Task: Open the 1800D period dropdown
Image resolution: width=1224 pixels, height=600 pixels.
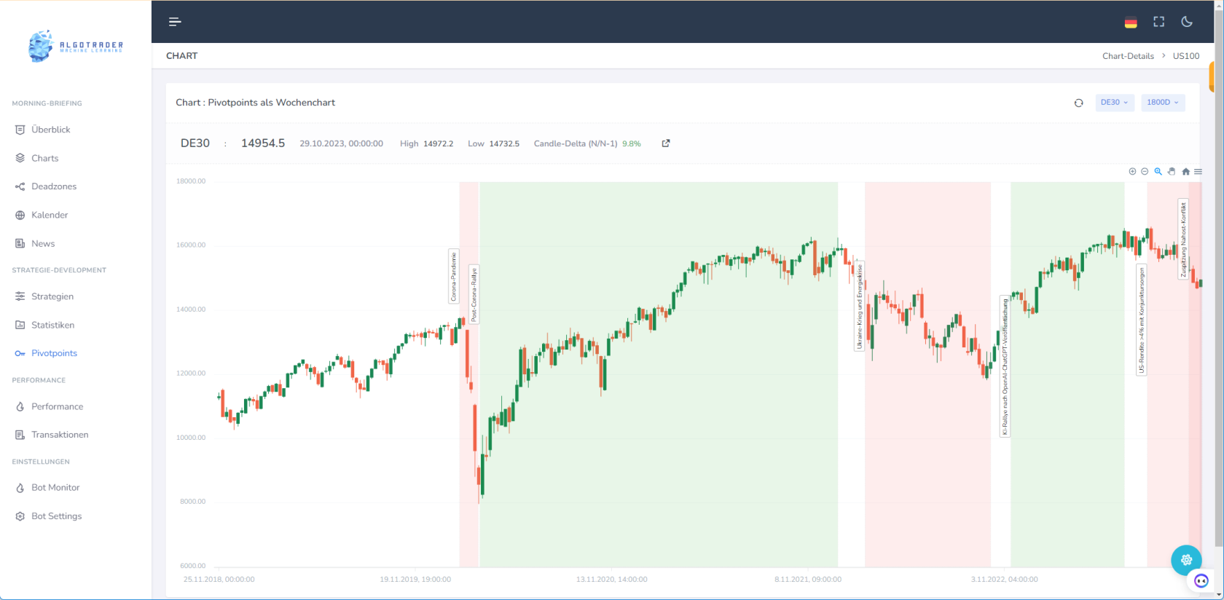Action: click(x=1163, y=103)
